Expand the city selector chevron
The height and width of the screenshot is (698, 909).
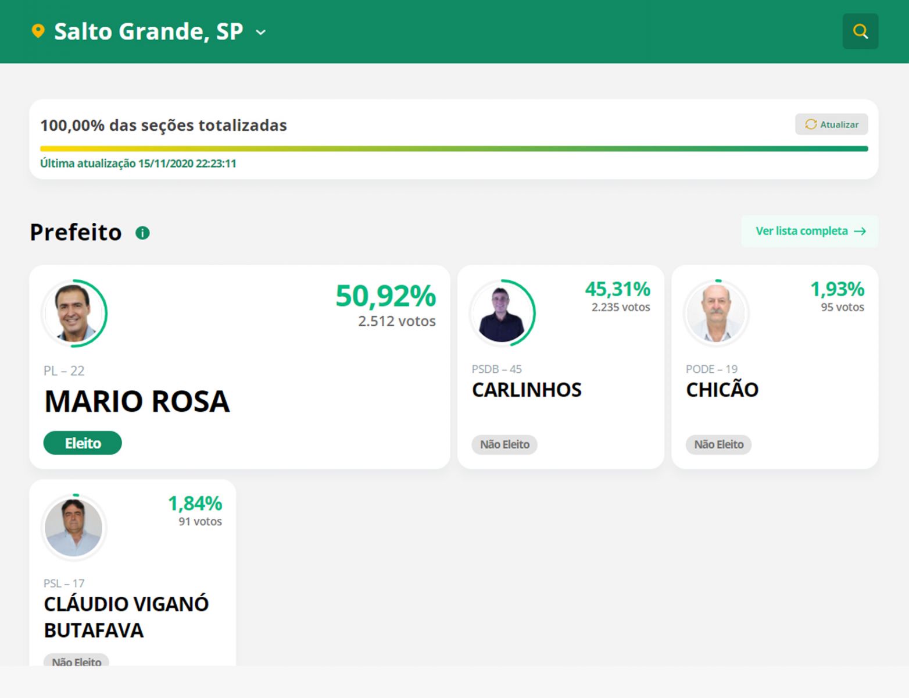click(x=261, y=33)
